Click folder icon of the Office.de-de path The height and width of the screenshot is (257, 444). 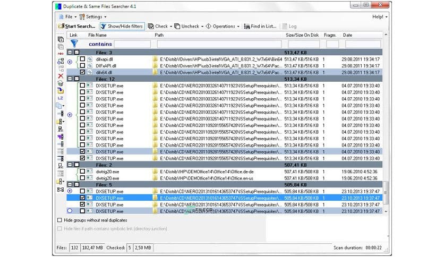point(155,171)
